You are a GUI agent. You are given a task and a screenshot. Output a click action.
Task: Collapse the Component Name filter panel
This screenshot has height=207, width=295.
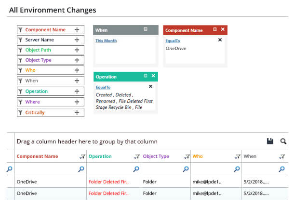215,30
